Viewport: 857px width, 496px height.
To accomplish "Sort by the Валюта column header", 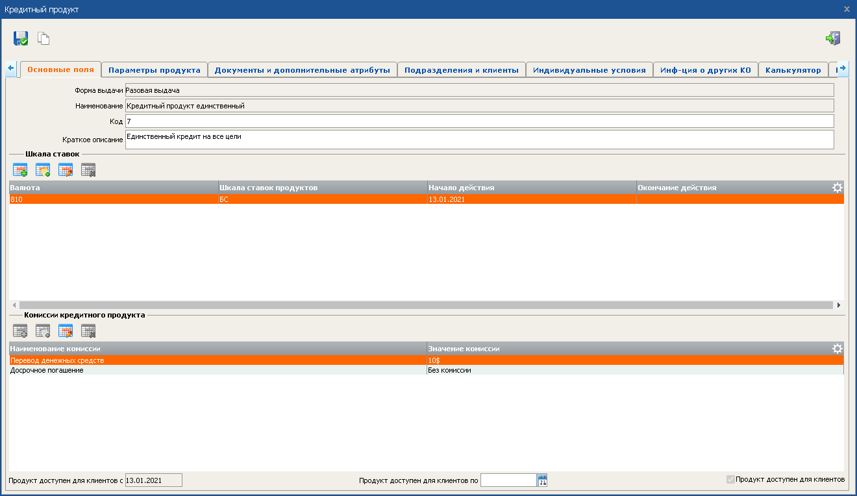I will pyautogui.click(x=114, y=188).
